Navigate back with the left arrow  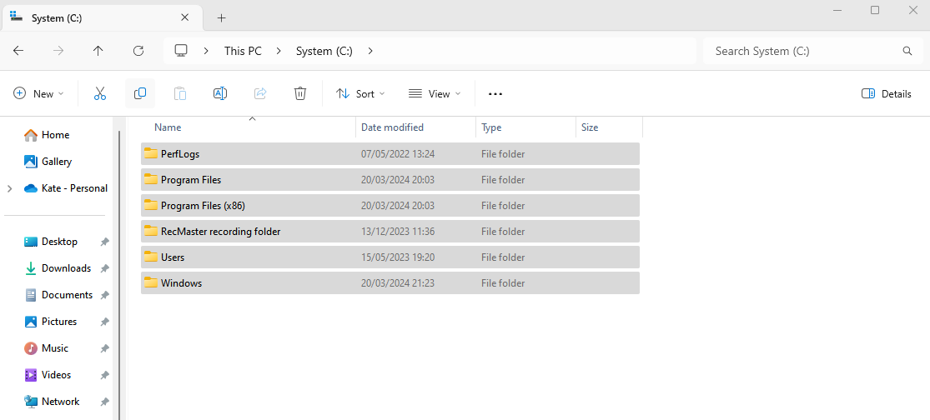point(18,51)
